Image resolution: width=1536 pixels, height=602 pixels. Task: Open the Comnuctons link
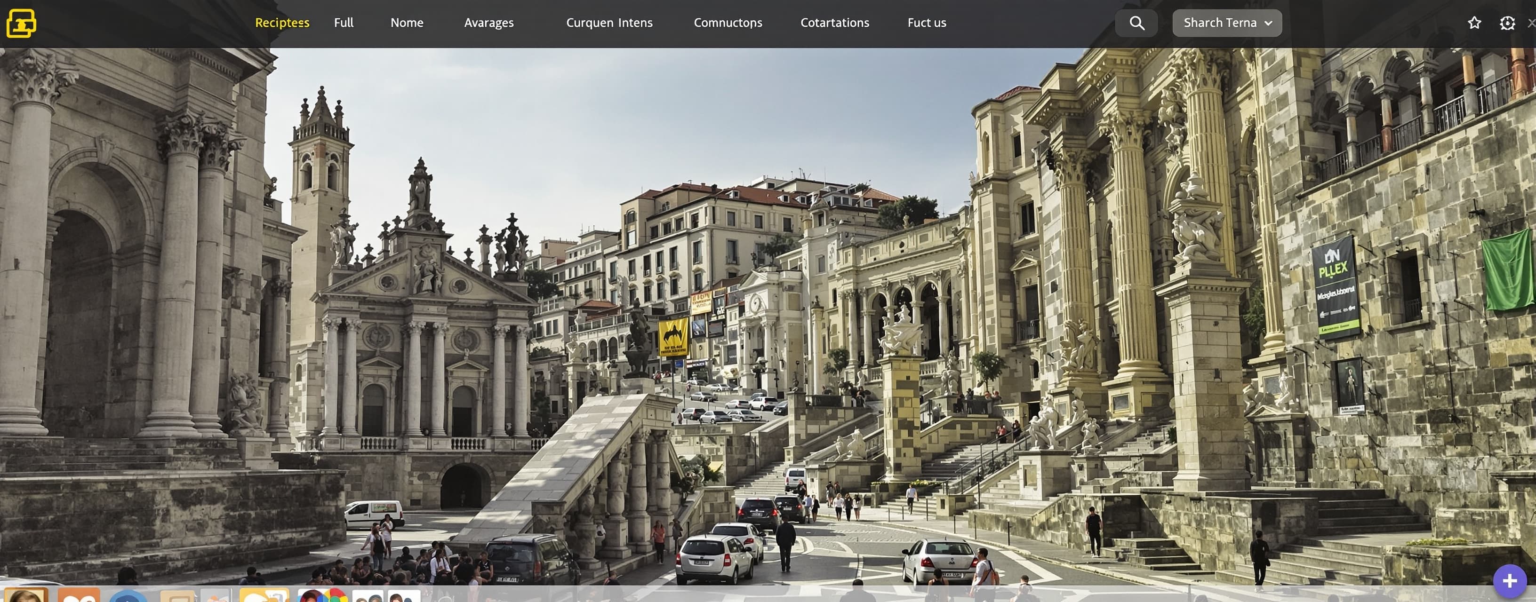728,23
